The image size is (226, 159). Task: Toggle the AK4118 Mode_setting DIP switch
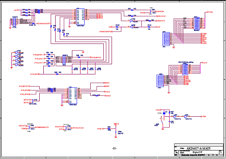coord(185,70)
